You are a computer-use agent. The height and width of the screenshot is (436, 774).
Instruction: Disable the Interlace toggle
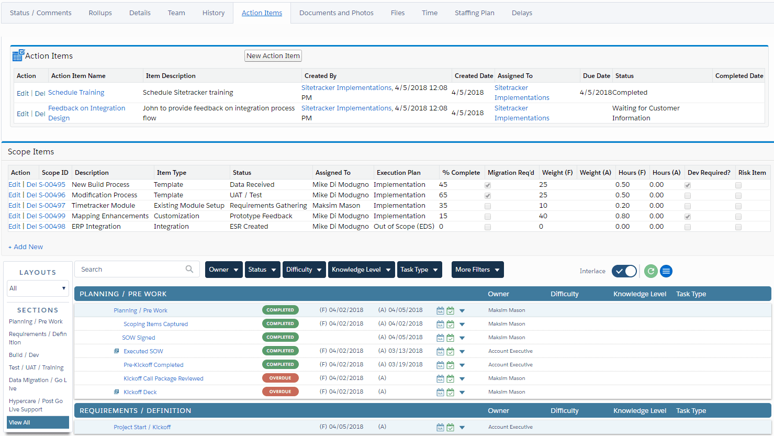click(x=624, y=271)
